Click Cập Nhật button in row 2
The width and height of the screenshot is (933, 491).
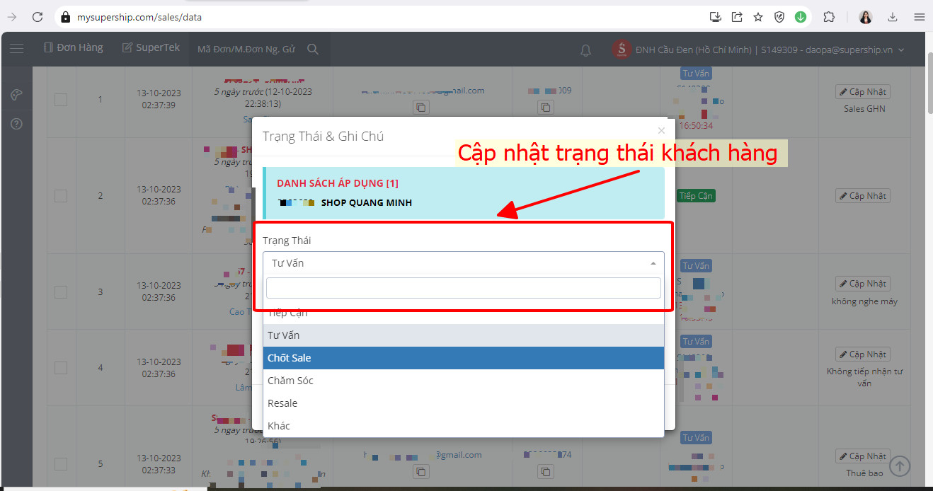(x=862, y=196)
